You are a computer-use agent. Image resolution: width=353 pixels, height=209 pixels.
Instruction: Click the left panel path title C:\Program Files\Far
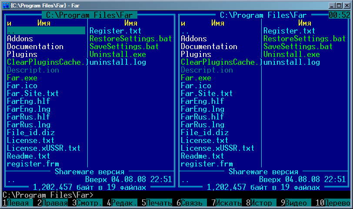(90, 15)
